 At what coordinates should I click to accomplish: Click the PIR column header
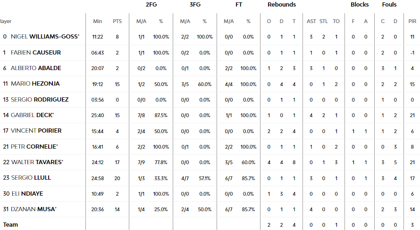pyautogui.click(x=412, y=21)
